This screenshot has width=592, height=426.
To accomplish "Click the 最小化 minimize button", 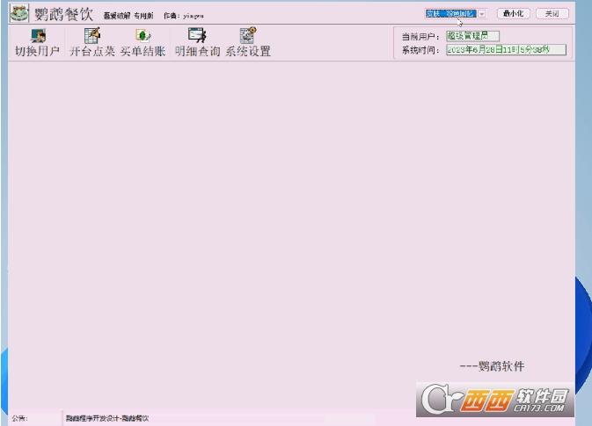I will click(x=513, y=13).
